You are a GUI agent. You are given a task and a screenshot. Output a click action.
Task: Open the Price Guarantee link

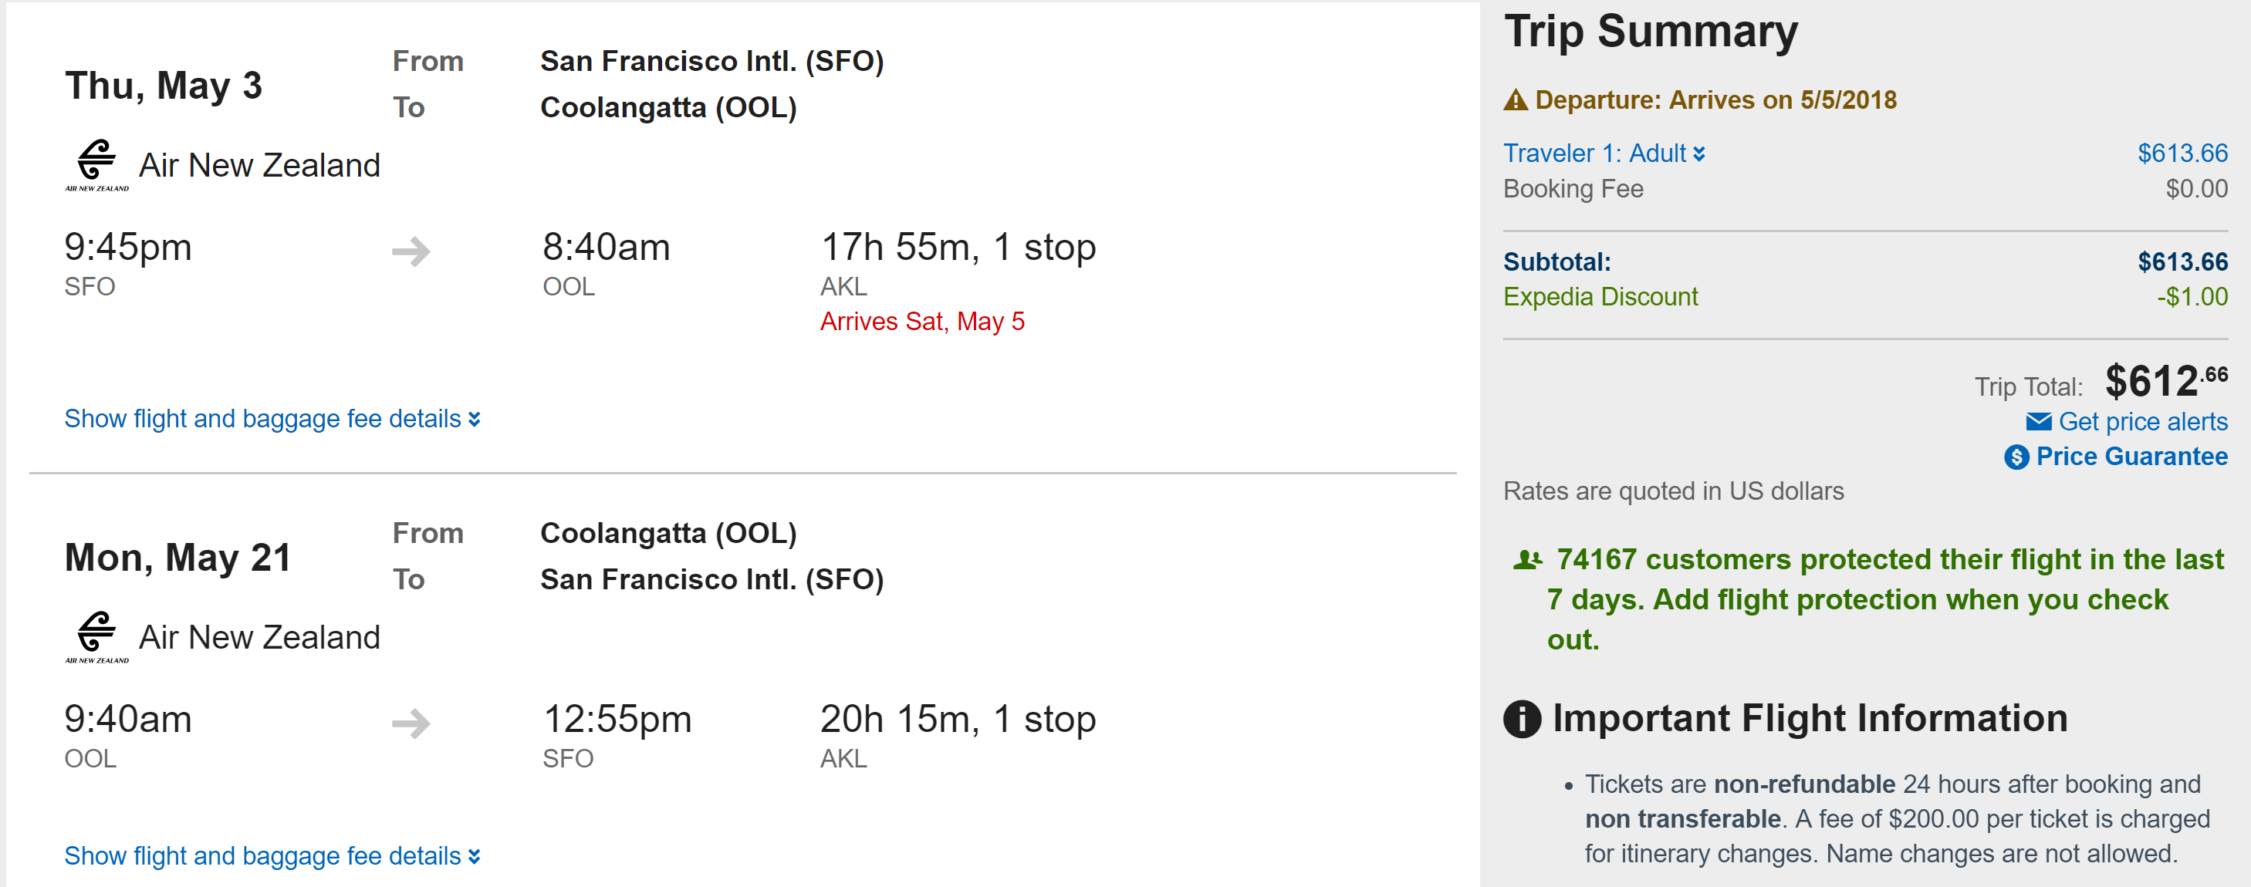(2131, 457)
